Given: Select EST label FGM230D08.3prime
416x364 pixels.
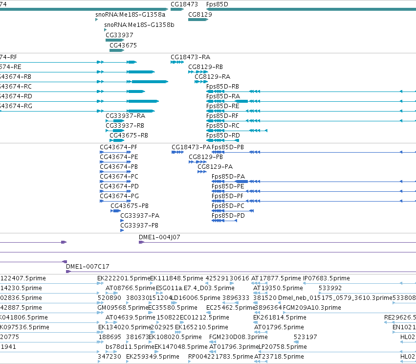Looking at the screenshot, I should click(238, 338).
